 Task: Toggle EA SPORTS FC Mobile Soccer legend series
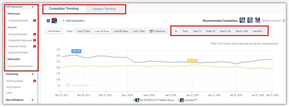[x=155, y=100]
